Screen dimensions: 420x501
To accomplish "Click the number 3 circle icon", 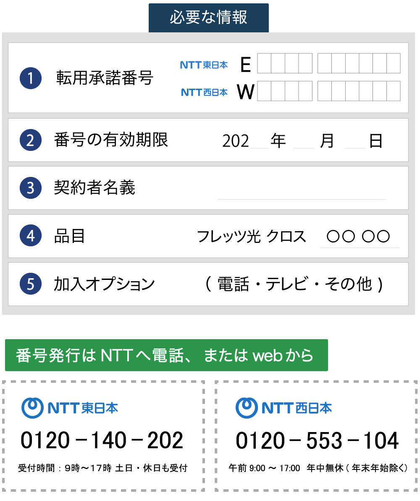I will pos(31,188).
